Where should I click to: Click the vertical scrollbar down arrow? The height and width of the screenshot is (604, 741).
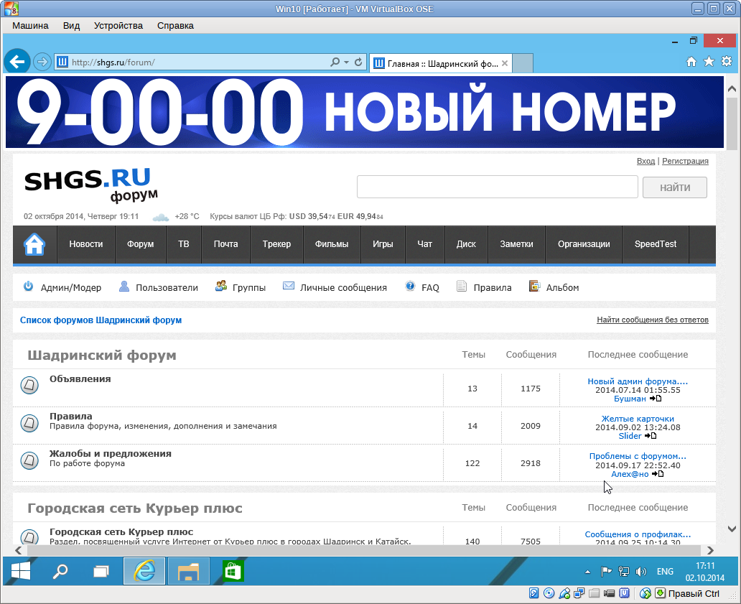tap(732, 529)
